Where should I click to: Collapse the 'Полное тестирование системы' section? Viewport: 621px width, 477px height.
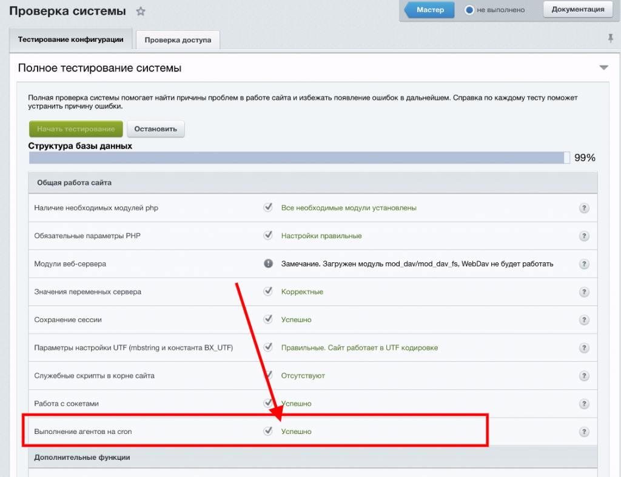(x=603, y=68)
